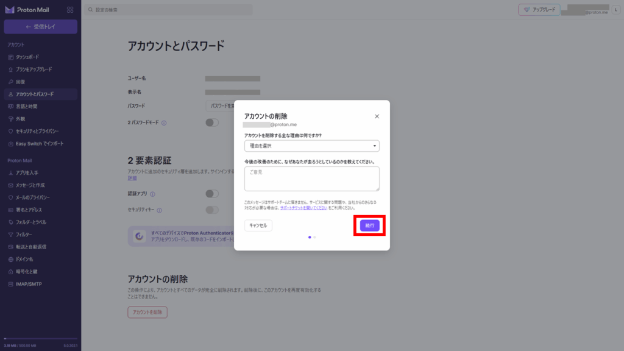Click the search magnifier icon in 設定の検索

point(90,10)
